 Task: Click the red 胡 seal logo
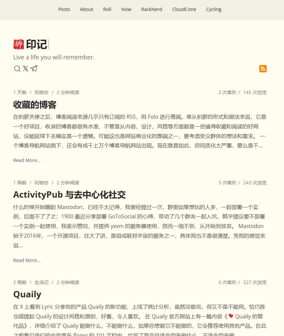(x=19, y=44)
